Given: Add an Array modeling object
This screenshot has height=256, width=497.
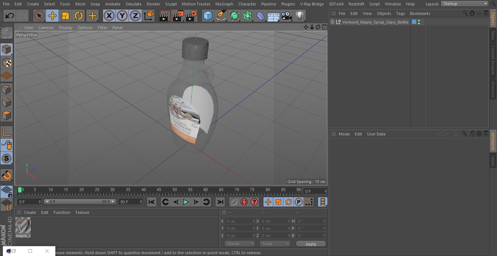Looking at the screenshot, I should coord(247,16).
